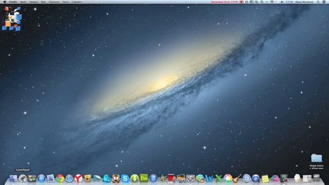Click the Recorded time text
The image size is (329, 185).
(x=225, y=2)
